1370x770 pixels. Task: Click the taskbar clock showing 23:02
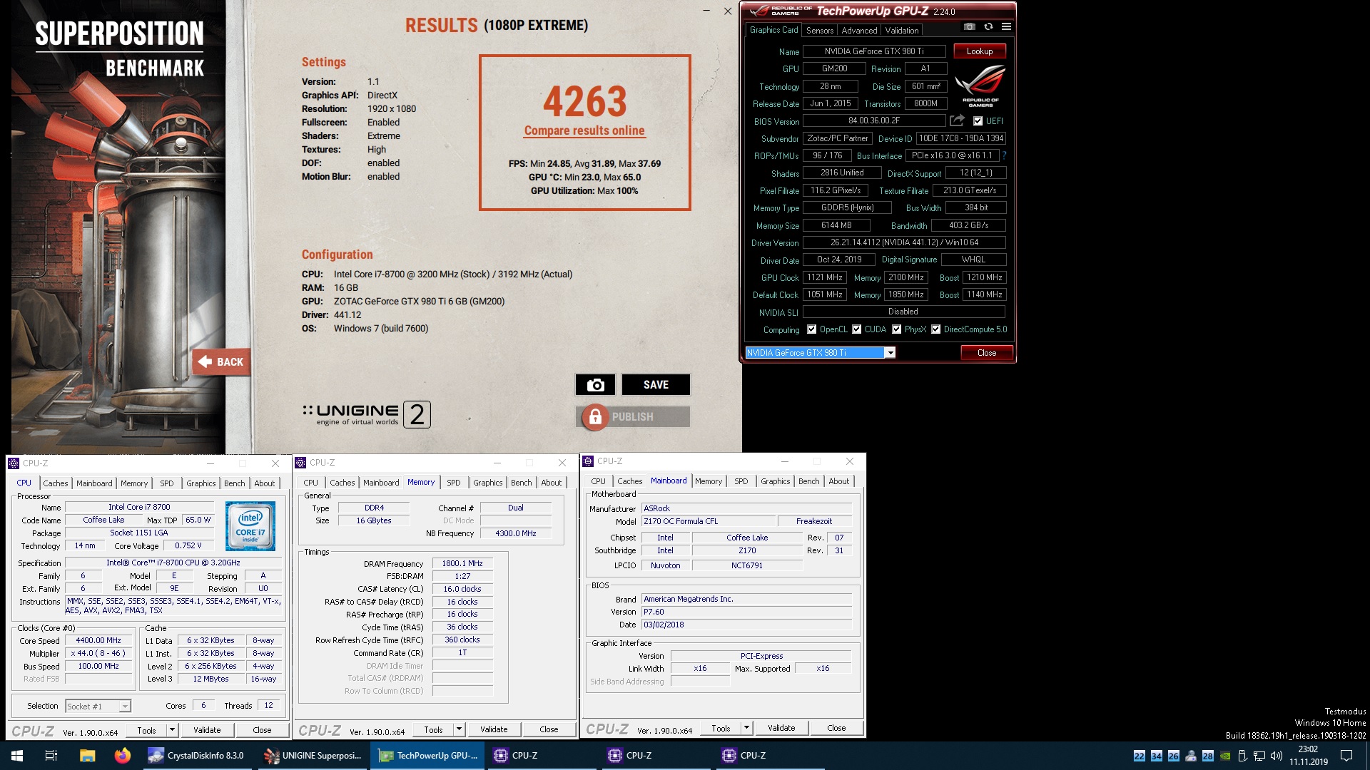1308,756
